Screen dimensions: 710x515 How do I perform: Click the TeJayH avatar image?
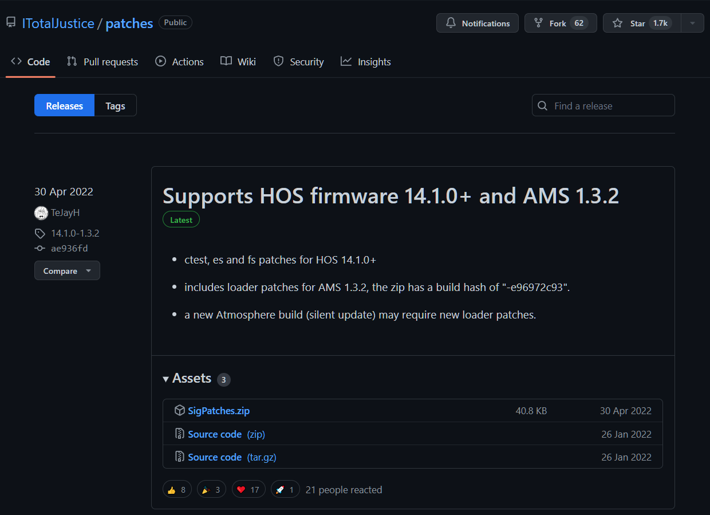click(x=41, y=213)
